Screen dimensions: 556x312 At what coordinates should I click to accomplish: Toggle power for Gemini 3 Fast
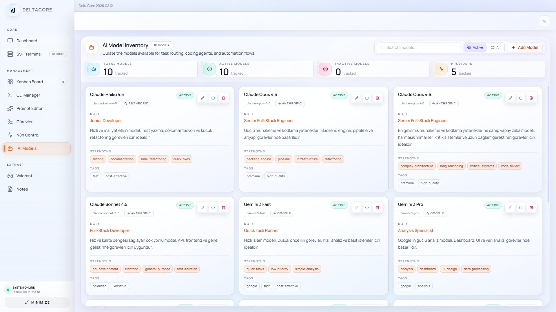[x=367, y=207]
